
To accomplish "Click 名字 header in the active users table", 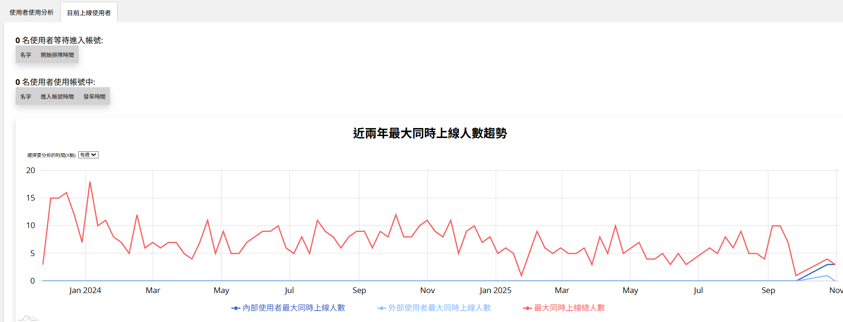I will 26,97.
